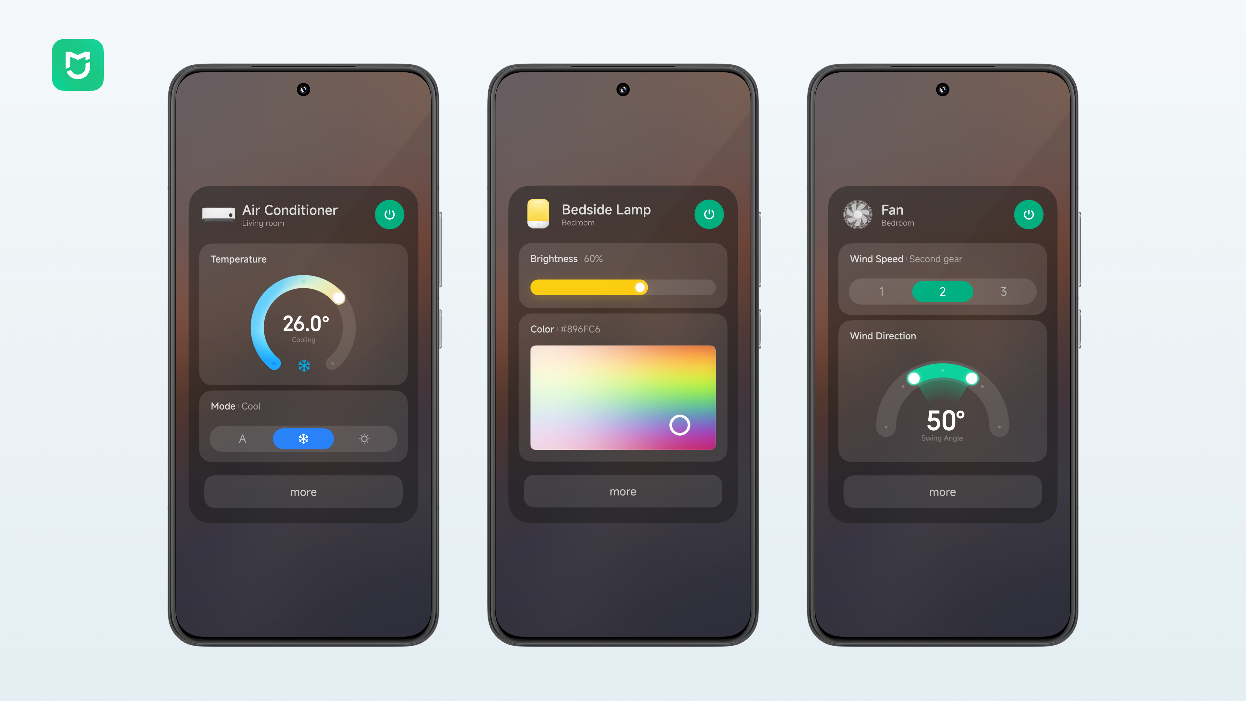Select the auto mode A icon
Viewport: 1246px width, 701px height.
pos(242,438)
